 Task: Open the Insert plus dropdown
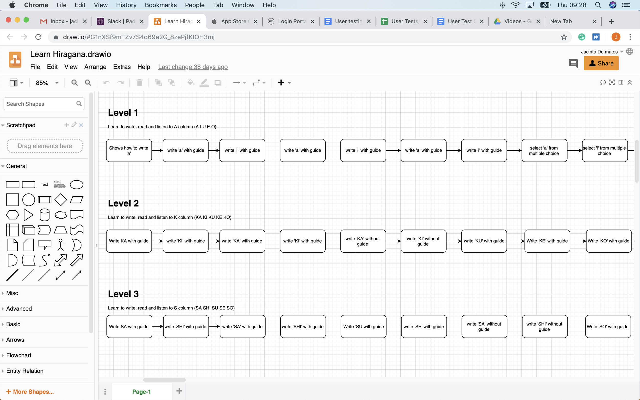[284, 83]
